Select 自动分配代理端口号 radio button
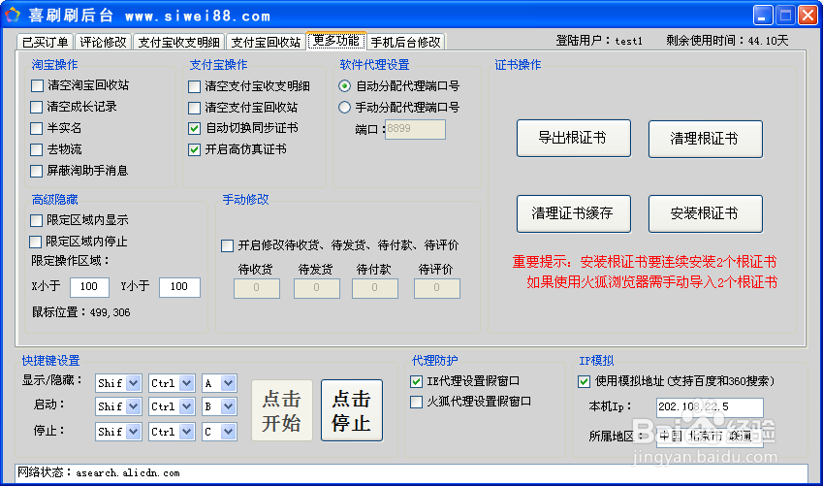This screenshot has width=823, height=486. 344,85
